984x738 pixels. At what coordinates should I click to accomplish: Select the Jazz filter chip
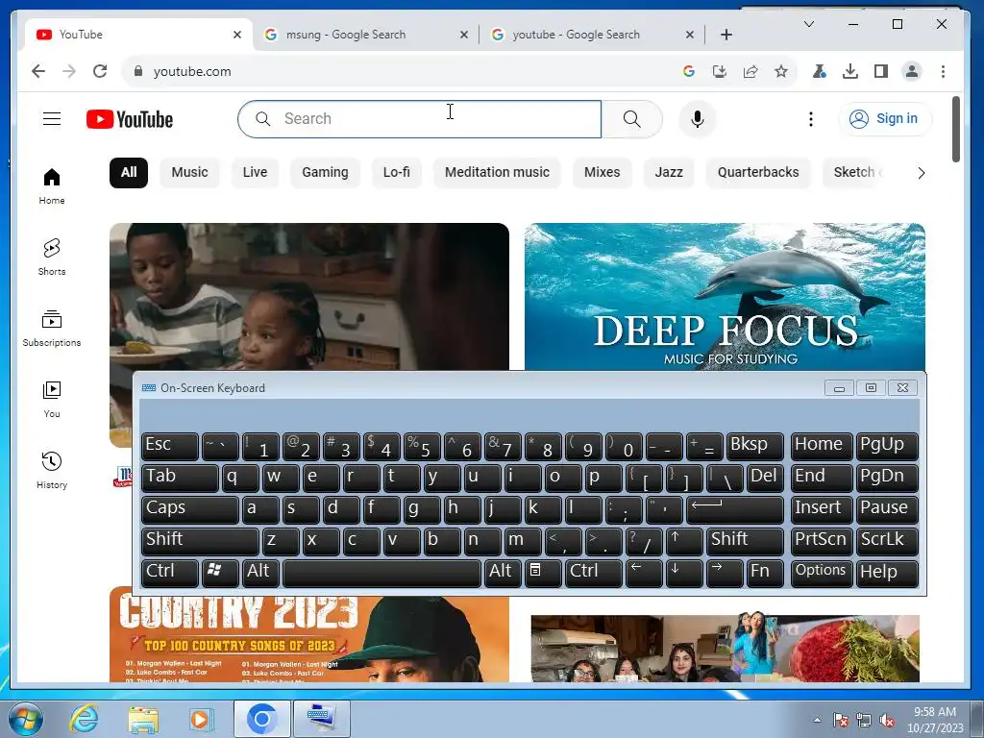[669, 173]
